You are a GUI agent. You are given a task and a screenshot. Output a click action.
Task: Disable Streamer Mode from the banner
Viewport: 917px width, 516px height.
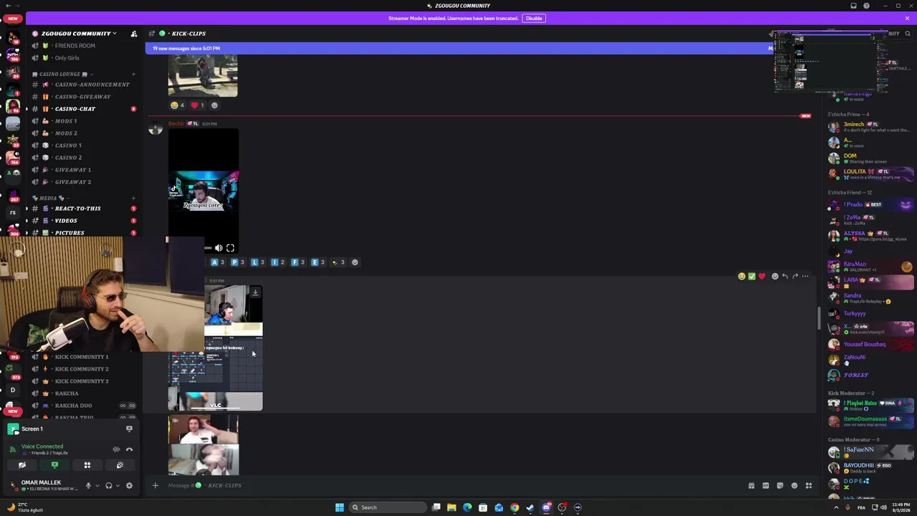coord(534,18)
